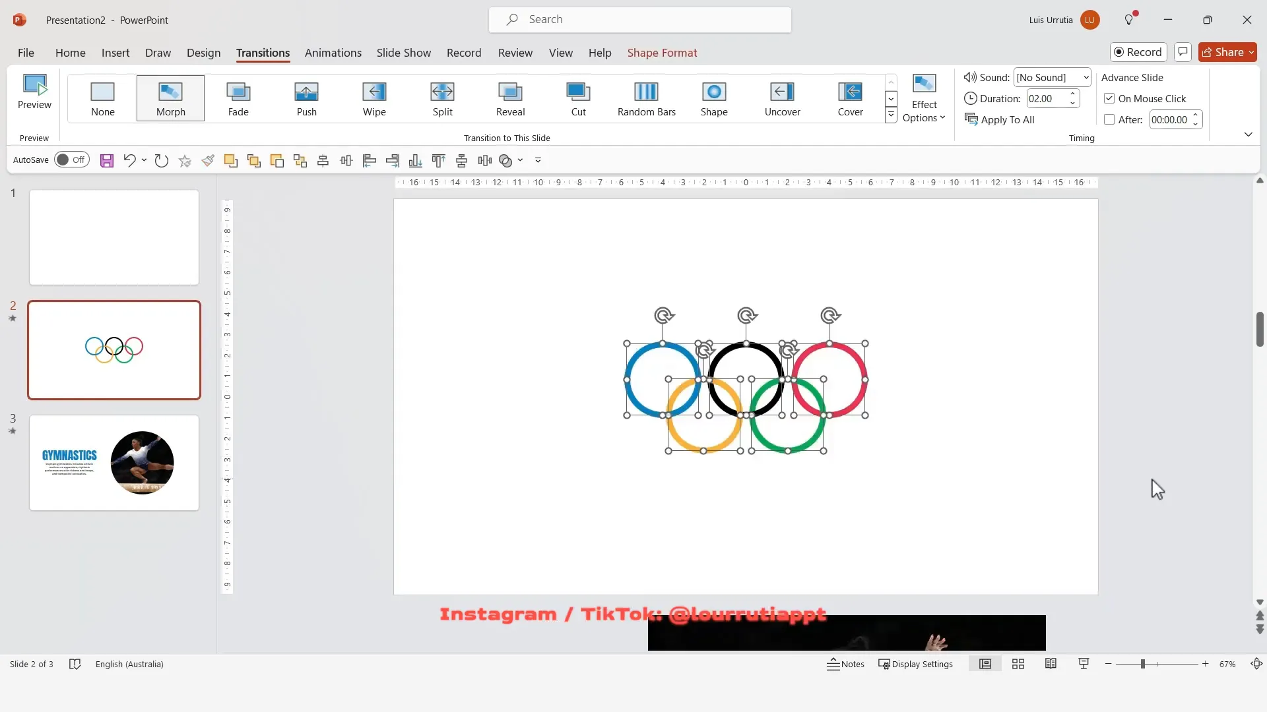
Task: Open the Animations tab
Action: [333, 53]
